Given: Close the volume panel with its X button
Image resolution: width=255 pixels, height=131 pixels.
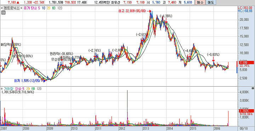Looking at the screenshot, I should [253, 88].
